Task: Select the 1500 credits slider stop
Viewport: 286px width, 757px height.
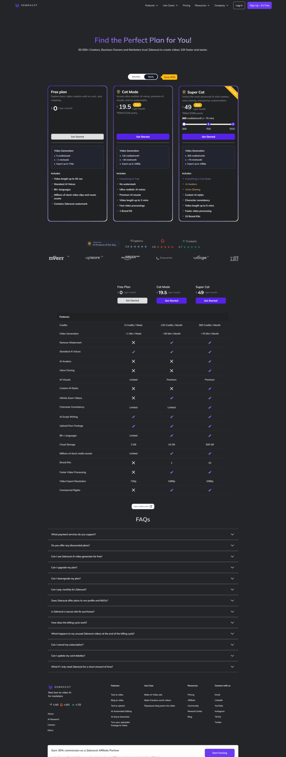Action: pos(233,124)
